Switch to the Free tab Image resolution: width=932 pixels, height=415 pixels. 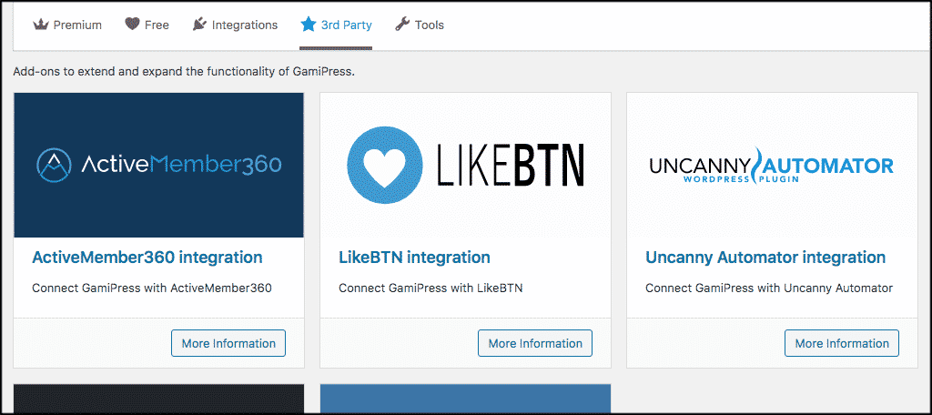point(147,25)
